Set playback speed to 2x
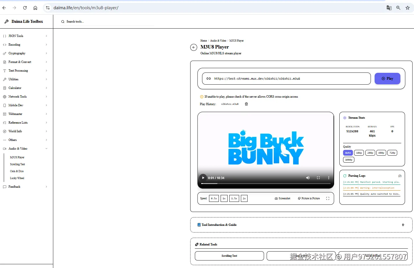414x268 pixels. click(244, 198)
